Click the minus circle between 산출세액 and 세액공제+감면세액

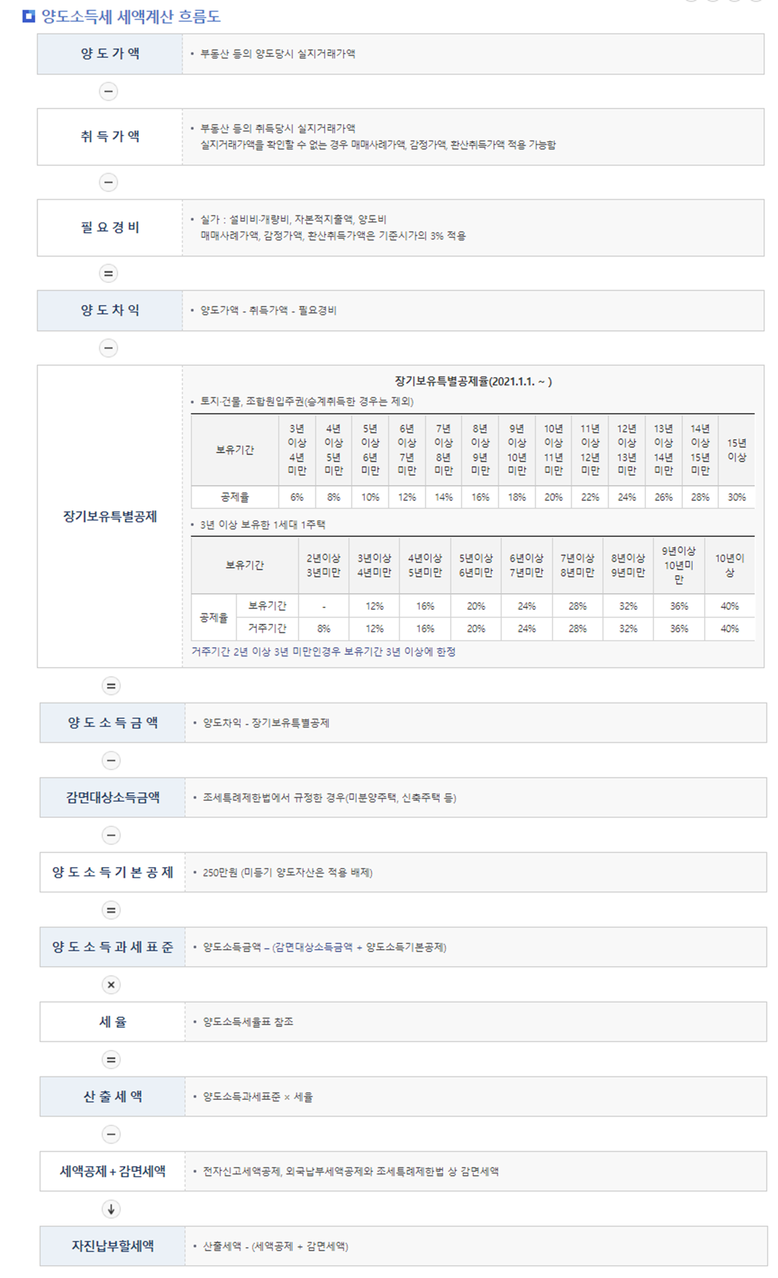111,1134
